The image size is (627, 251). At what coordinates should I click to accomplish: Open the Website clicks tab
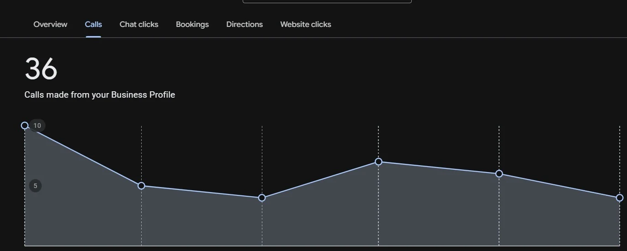point(306,25)
